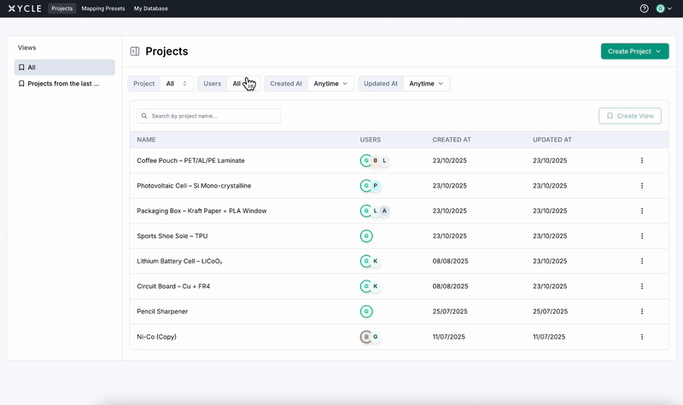This screenshot has width=683, height=405.
Task: Click the A user avatar in Packaging Box row
Action: 385,211
